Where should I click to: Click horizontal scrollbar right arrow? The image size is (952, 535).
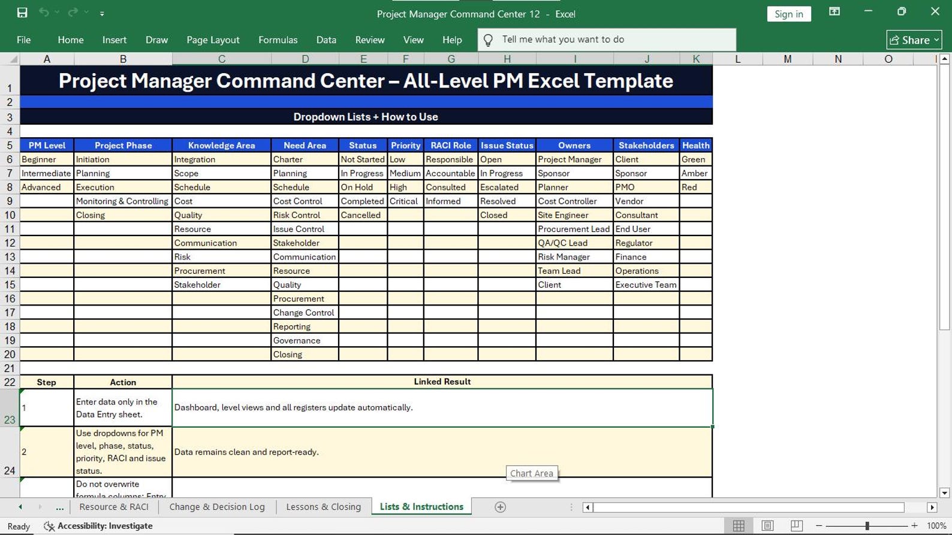(932, 507)
